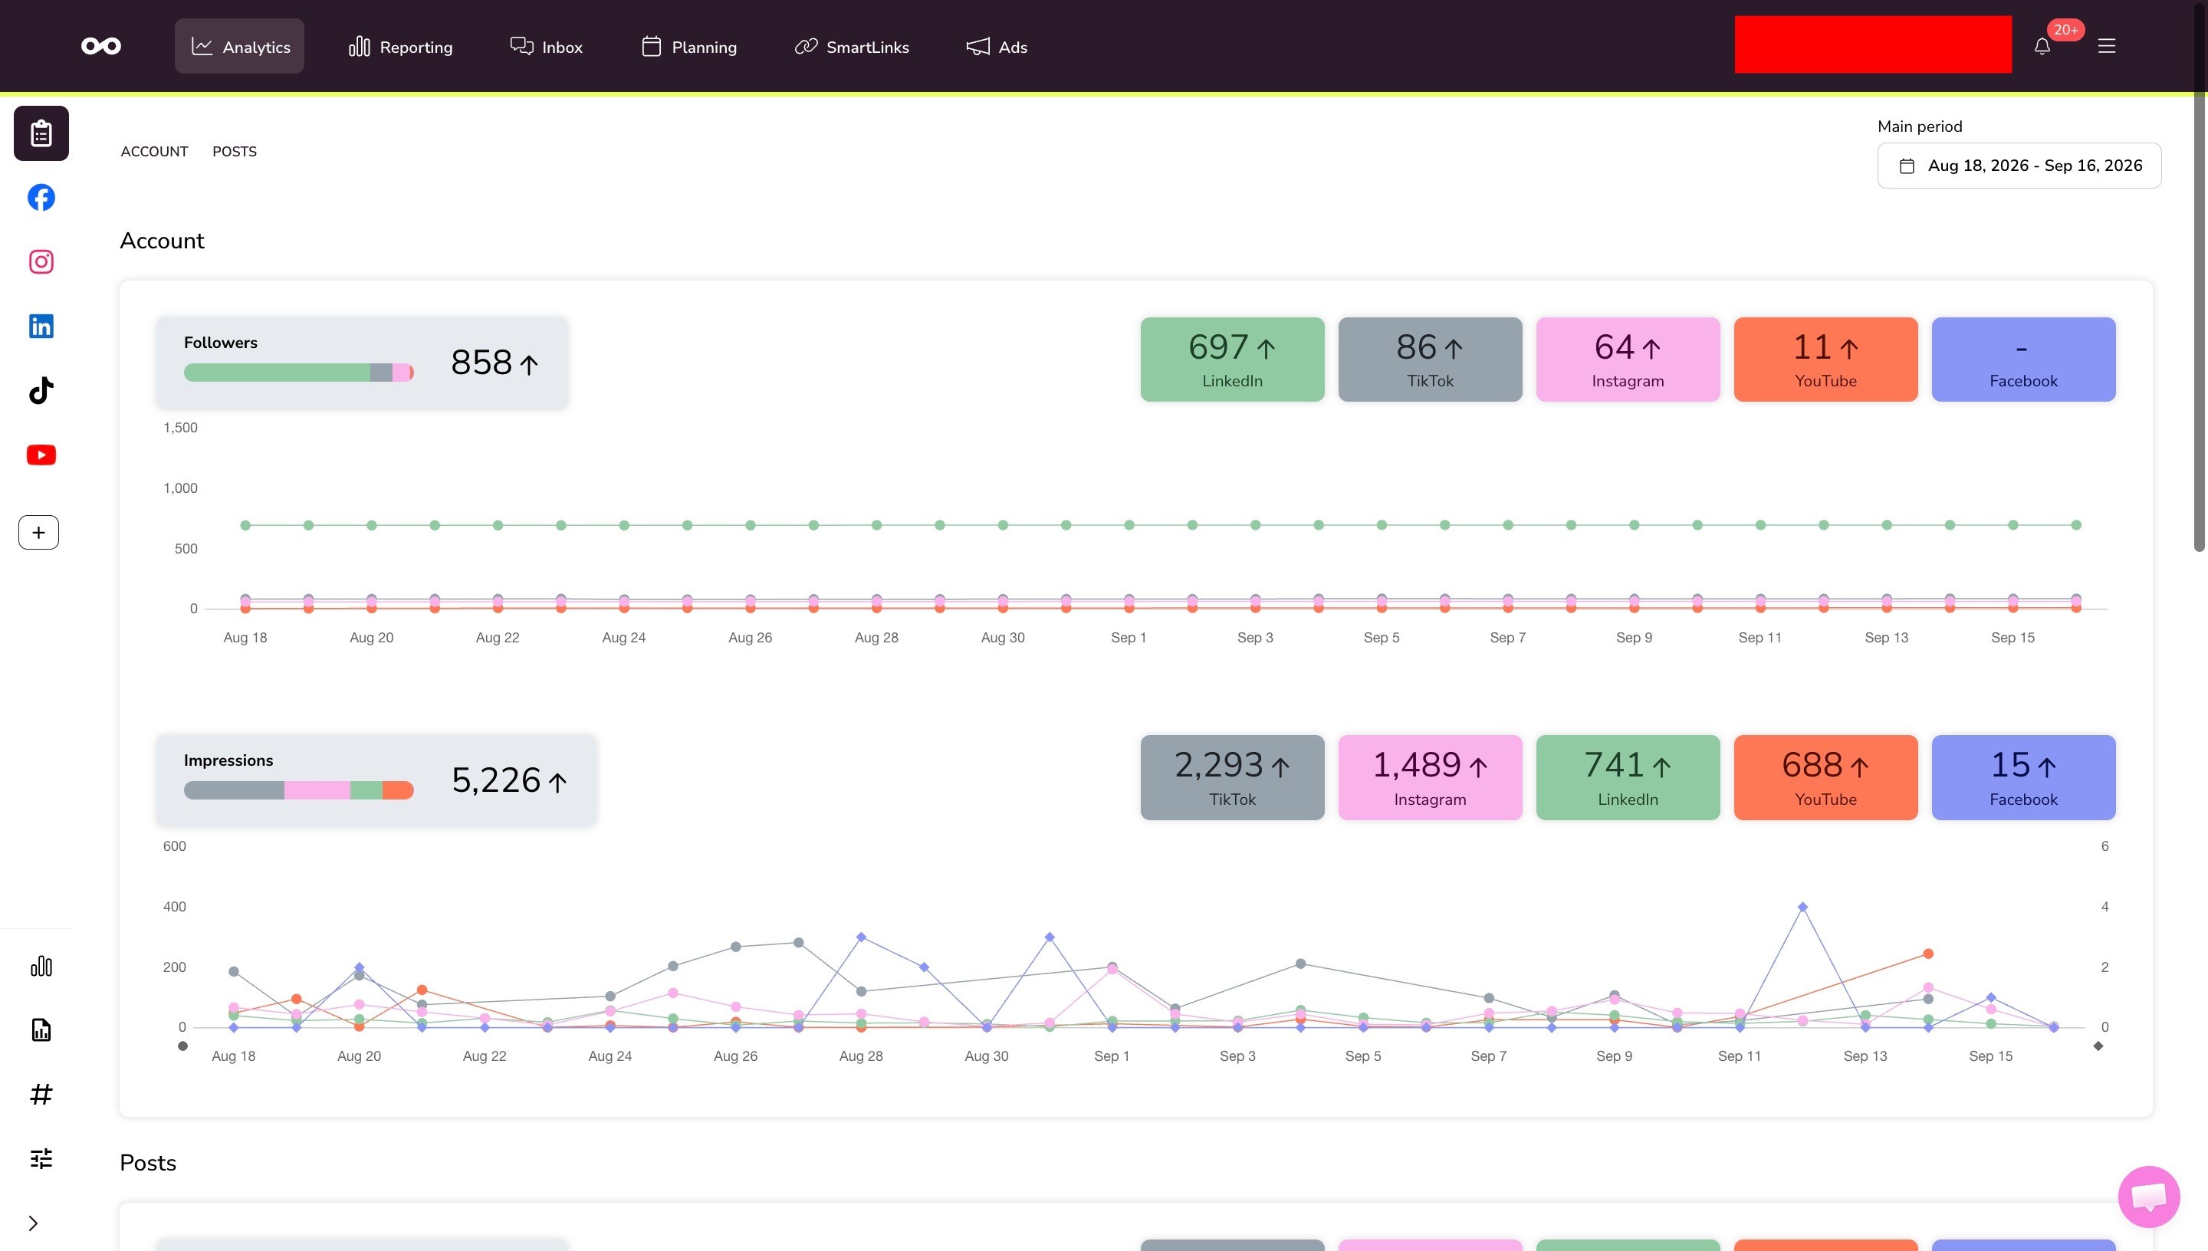The width and height of the screenshot is (2208, 1251).
Task: Click the Instagram 1,489 impressions card
Action: pyautogui.click(x=1430, y=777)
